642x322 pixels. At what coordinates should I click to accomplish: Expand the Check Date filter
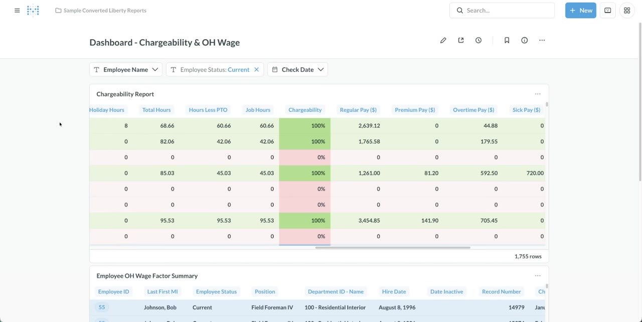[297, 70]
